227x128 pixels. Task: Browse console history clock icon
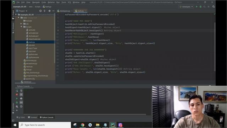click(21, 107)
